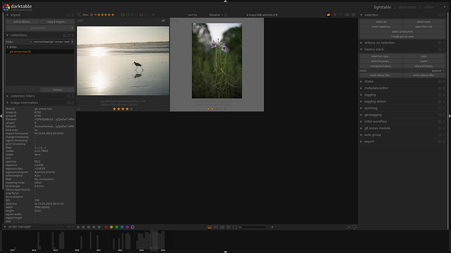
Task: Click the reset icon of image information module
Action: click(x=69, y=102)
